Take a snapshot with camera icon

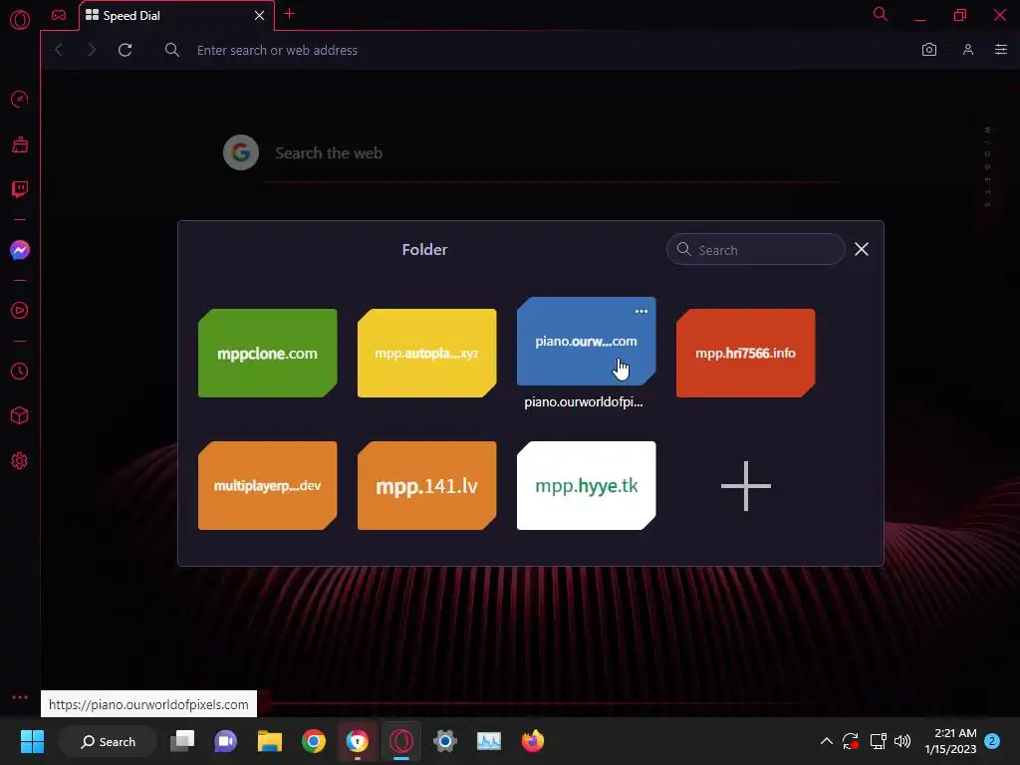pos(929,50)
